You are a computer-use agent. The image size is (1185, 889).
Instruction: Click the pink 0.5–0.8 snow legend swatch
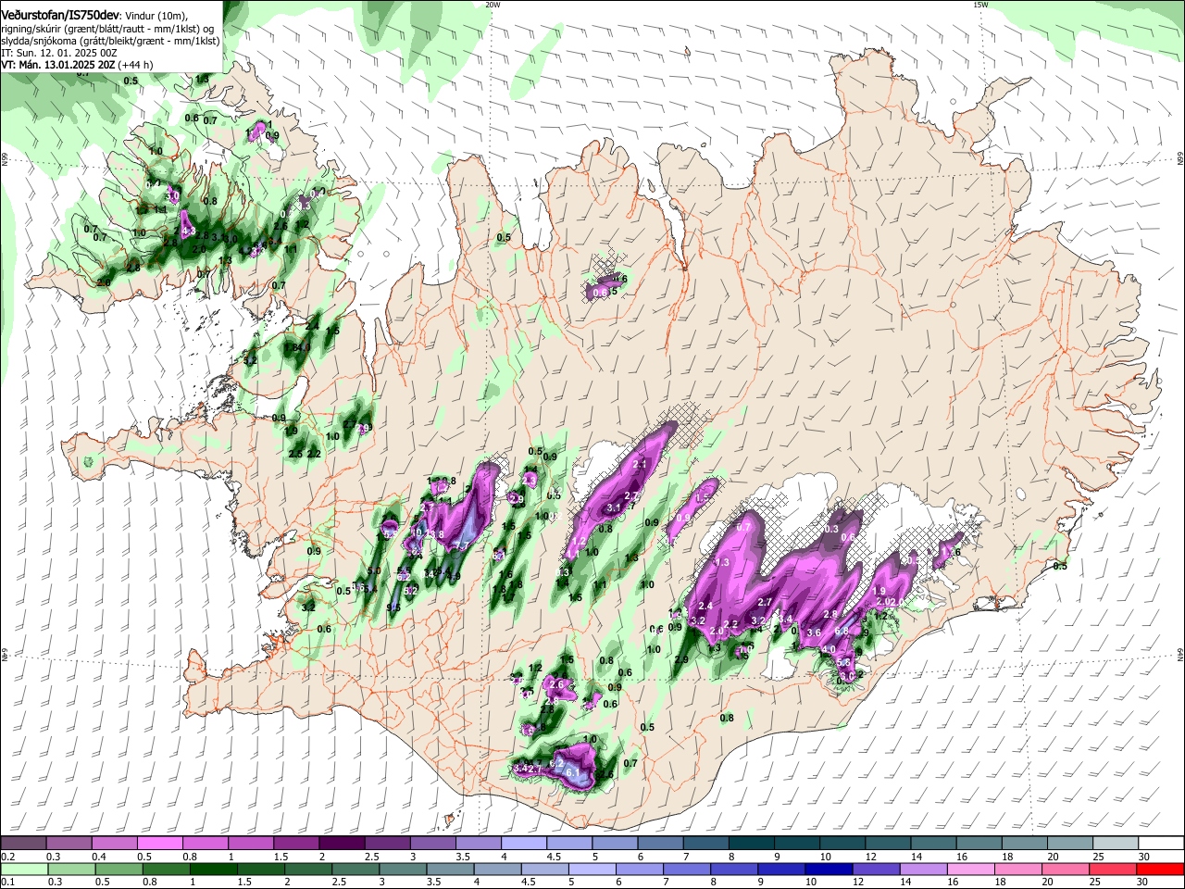pyautogui.click(x=159, y=844)
